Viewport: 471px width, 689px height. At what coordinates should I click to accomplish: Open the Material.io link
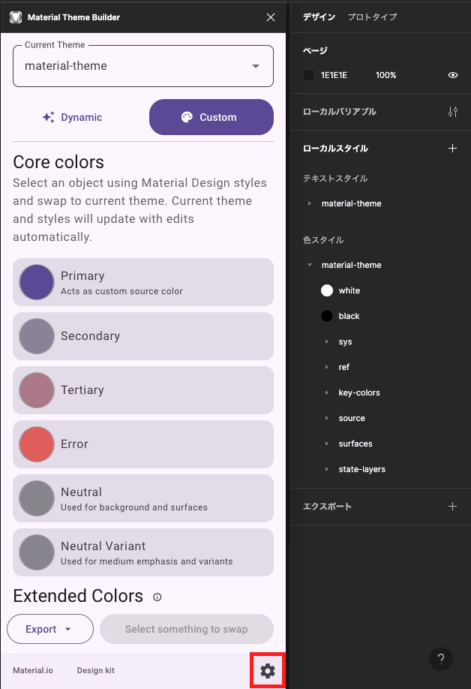click(33, 670)
